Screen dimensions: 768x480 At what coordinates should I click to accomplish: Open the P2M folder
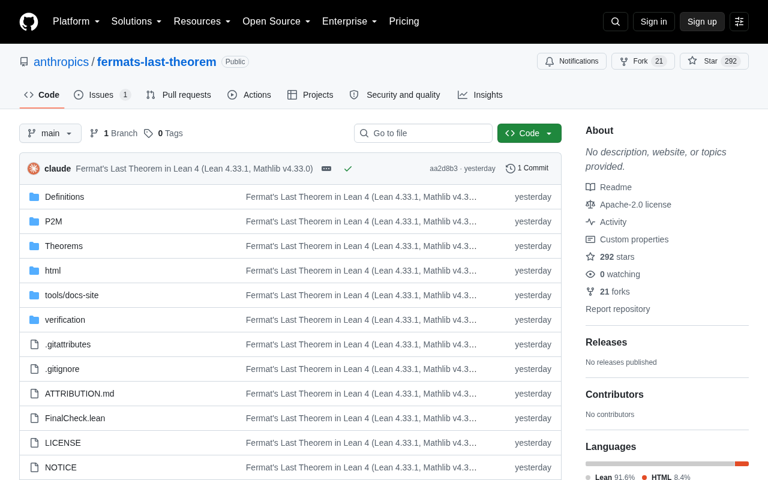point(53,221)
